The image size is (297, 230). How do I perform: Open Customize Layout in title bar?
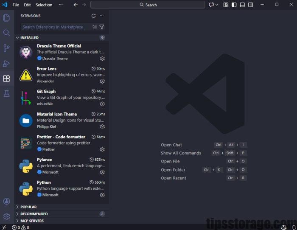pos(226,5)
